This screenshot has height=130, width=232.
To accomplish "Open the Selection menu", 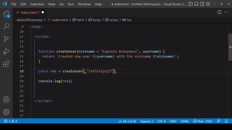I will 37,4.
